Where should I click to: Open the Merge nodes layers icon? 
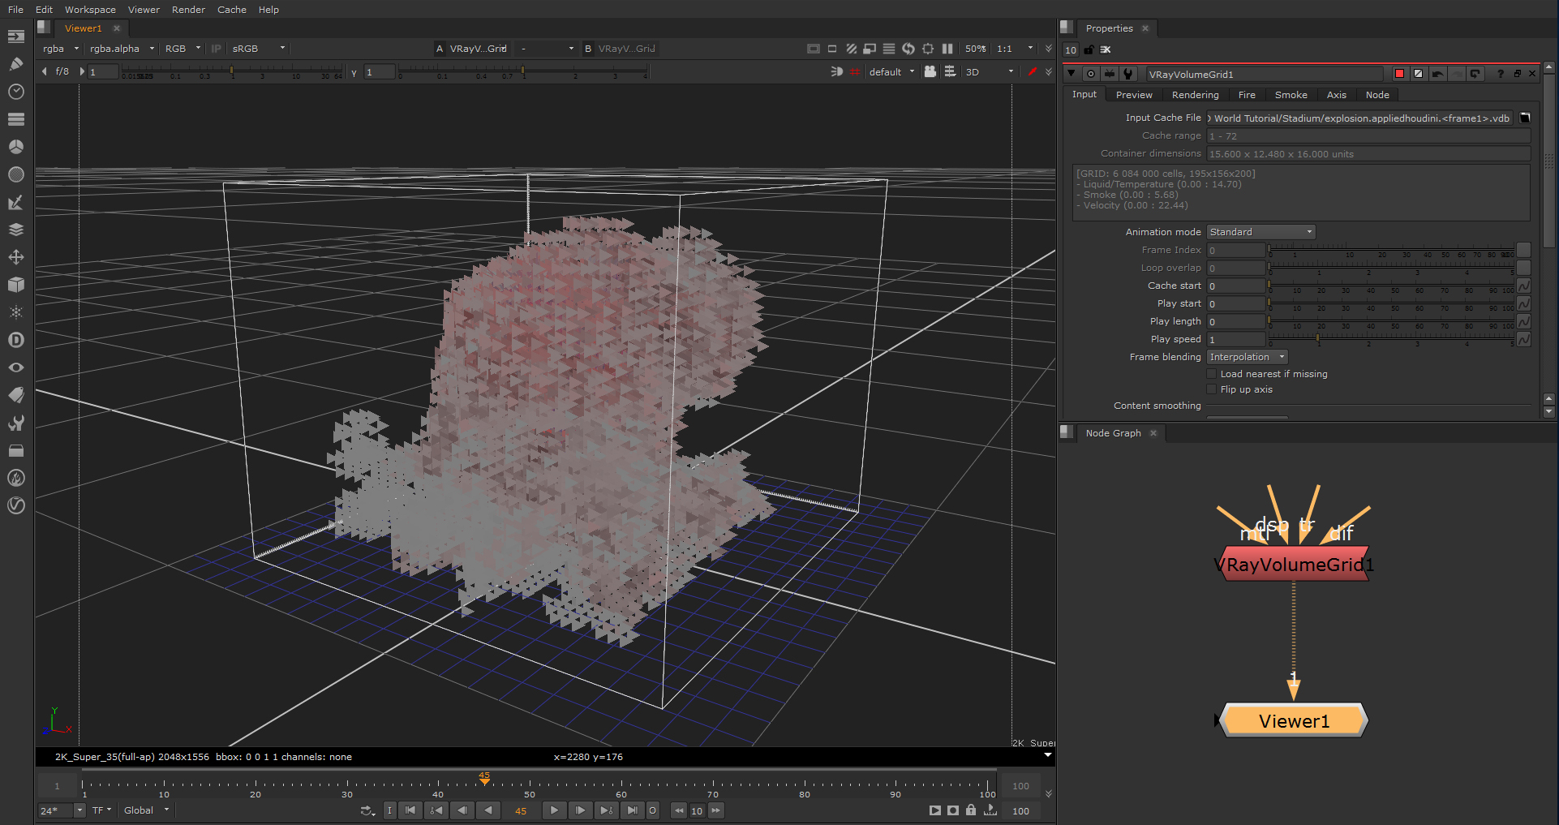click(x=15, y=230)
